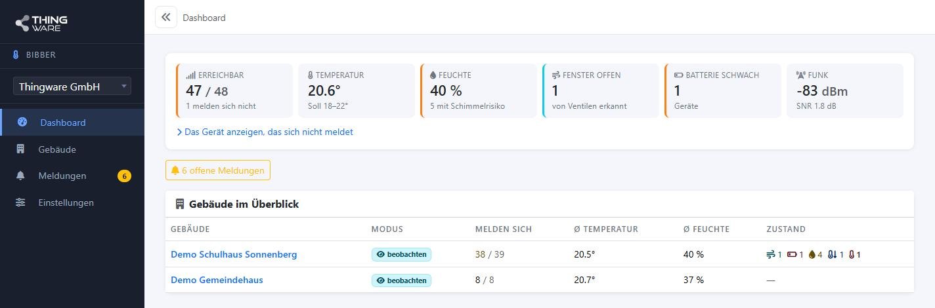Open Dashboard in the sidebar
Image resolution: width=935 pixels, height=308 pixels.
(72, 123)
